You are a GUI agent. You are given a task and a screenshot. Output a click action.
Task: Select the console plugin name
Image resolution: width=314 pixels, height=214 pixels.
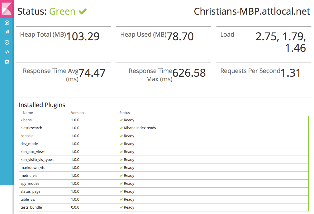point(27,136)
